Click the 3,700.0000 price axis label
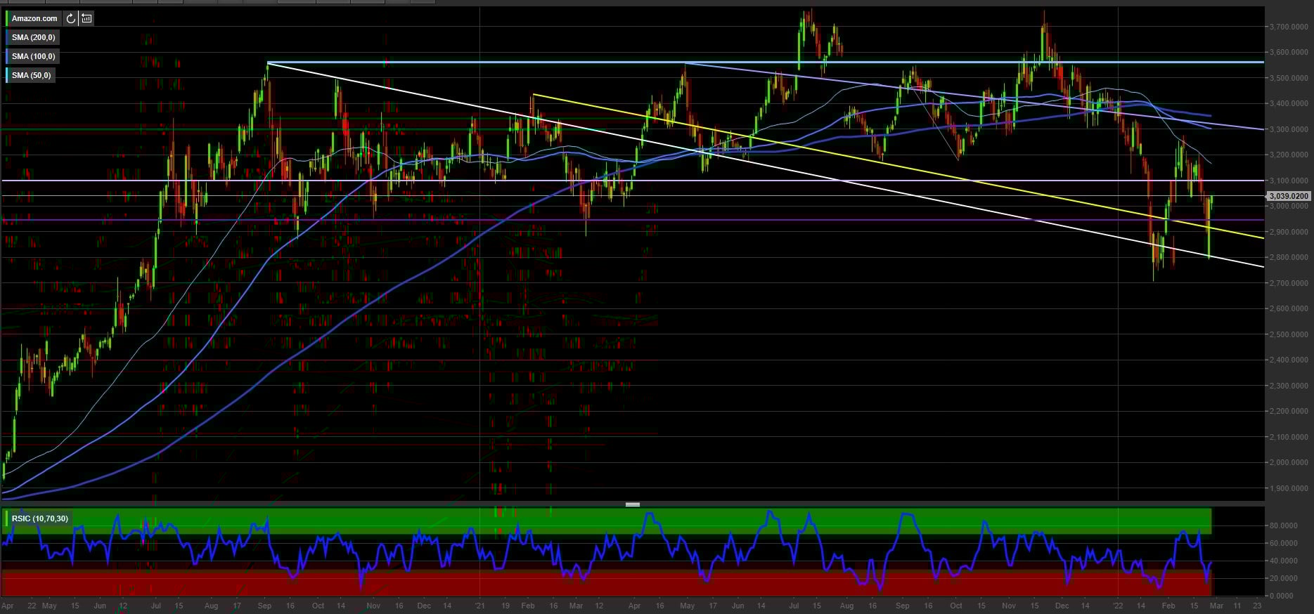This screenshot has height=614, width=1314. click(1288, 27)
